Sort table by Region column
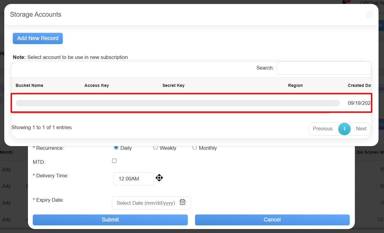 coord(295,85)
